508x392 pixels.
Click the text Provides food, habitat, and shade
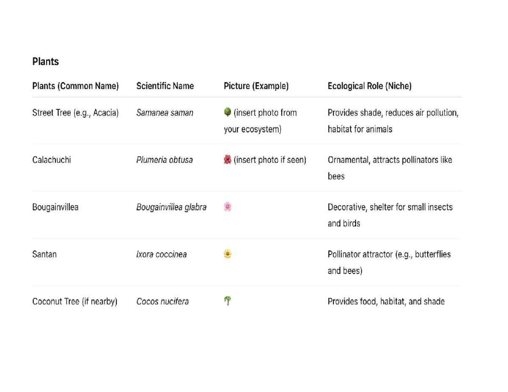tap(386, 302)
